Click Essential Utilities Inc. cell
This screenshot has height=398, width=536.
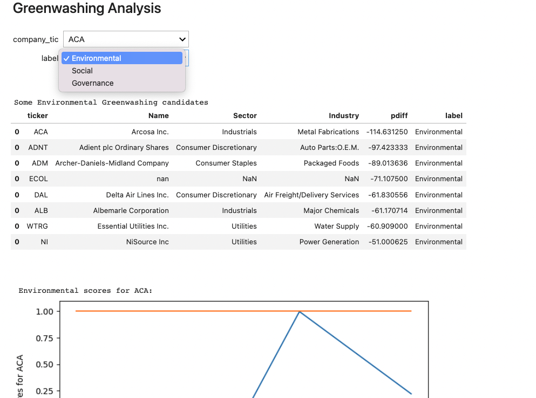(133, 227)
